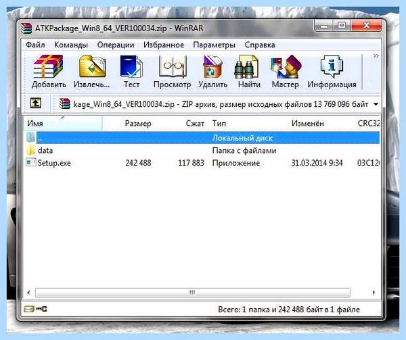This screenshot has width=406, height=340.
Task: Click the left scroll arrow
Action: (28, 293)
